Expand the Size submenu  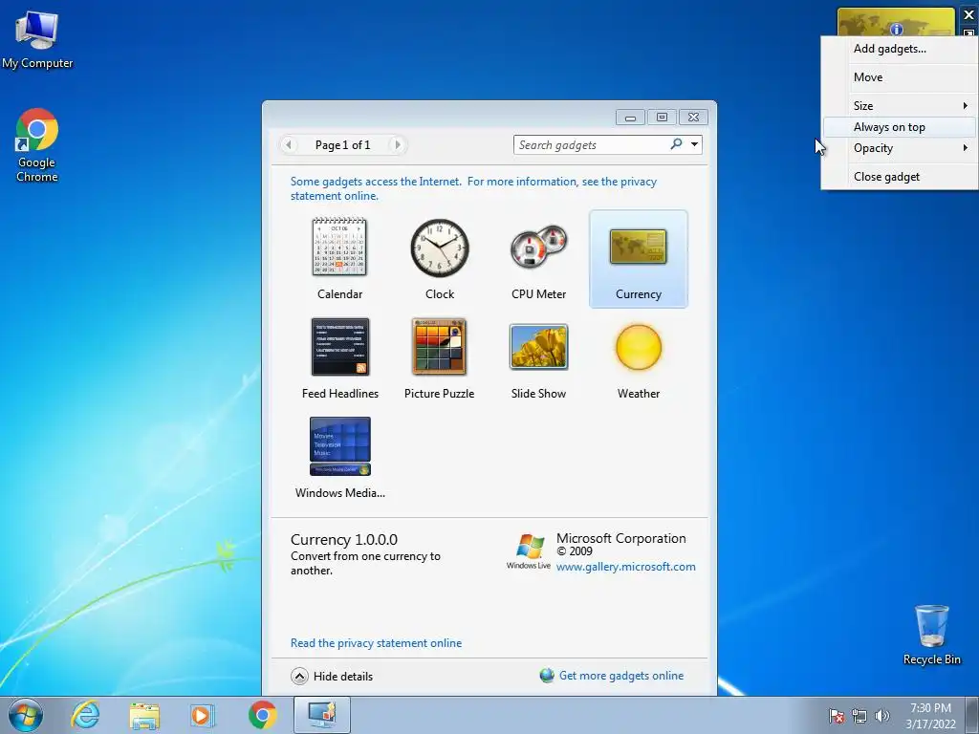click(899, 105)
